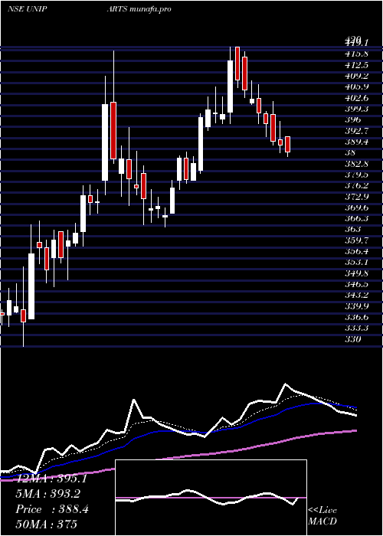Click the 50MA : 375 readout
The height and width of the screenshot is (536, 383).
[47, 524]
